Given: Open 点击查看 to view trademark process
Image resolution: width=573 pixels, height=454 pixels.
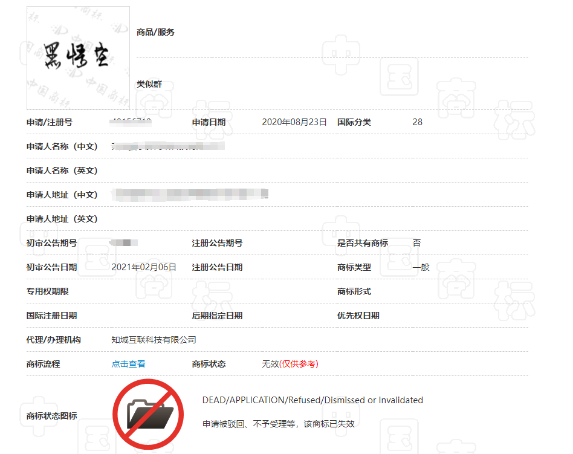Looking at the screenshot, I should [128, 364].
